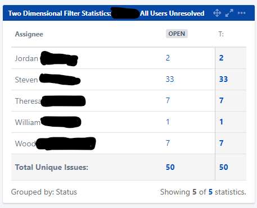
Task: Click the Grouped by: Status text
Action: [x=44, y=192]
